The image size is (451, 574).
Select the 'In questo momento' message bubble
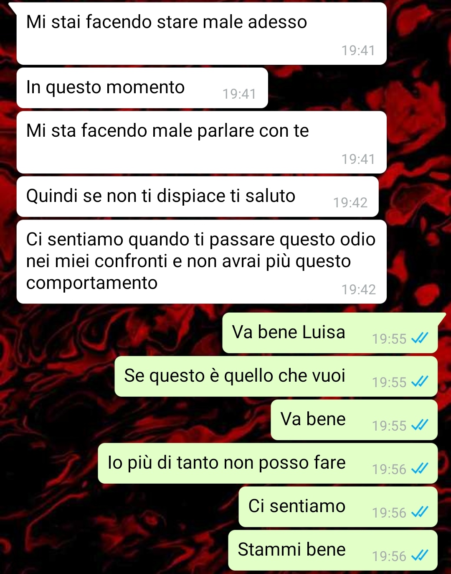[142, 88]
